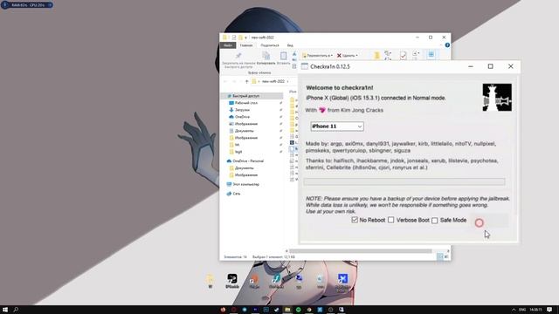
Task: Show hidden tray icons chevron
Action: point(514,310)
